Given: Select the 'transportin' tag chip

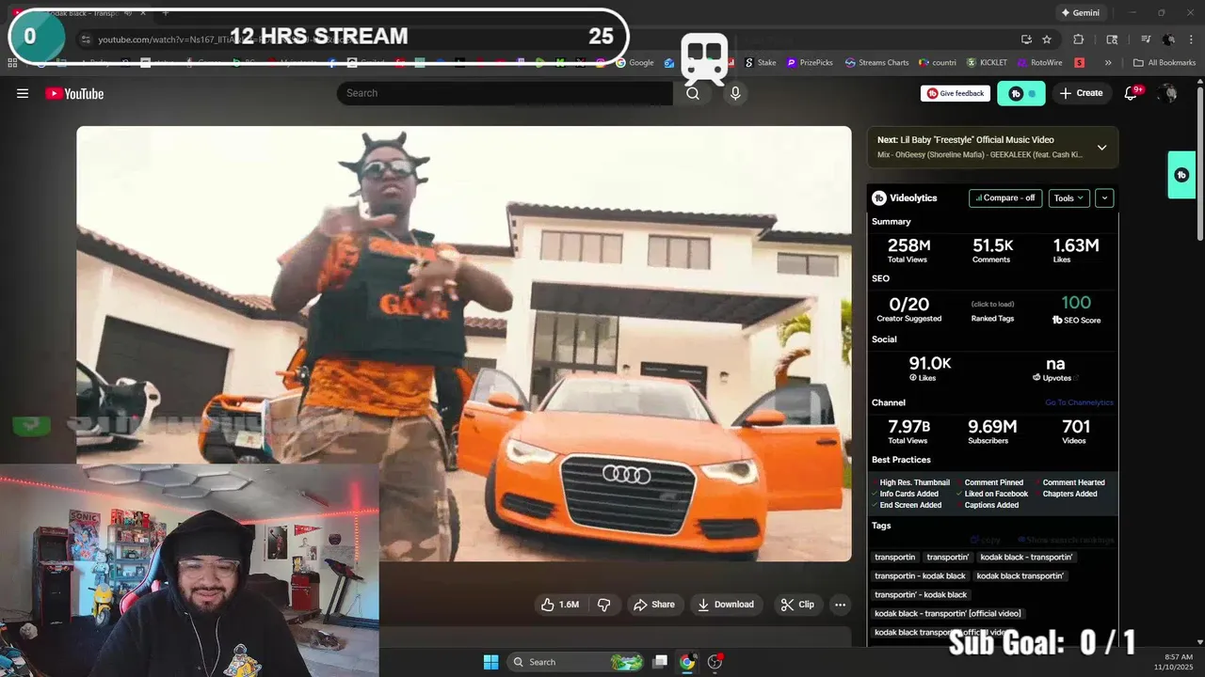Looking at the screenshot, I should coord(894,557).
